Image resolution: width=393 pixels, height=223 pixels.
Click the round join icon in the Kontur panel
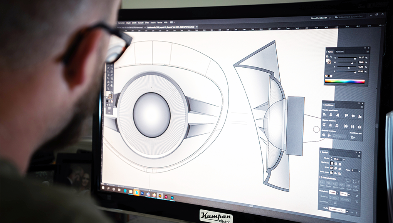click(335, 168)
